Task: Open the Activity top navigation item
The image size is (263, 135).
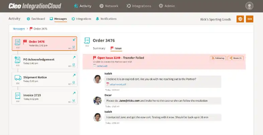Action: click(82, 6)
